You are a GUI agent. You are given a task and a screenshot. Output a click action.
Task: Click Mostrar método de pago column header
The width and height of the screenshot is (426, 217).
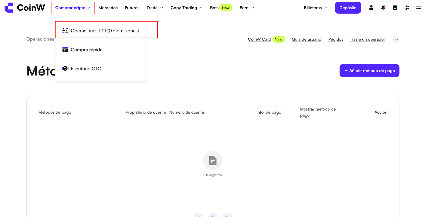pyautogui.click(x=318, y=112)
